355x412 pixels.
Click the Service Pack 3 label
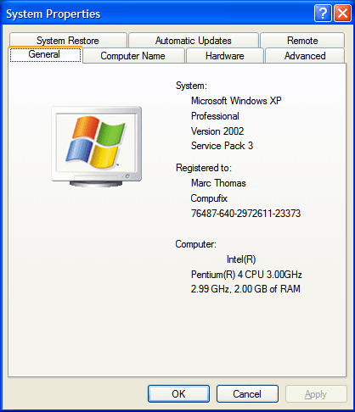click(222, 146)
